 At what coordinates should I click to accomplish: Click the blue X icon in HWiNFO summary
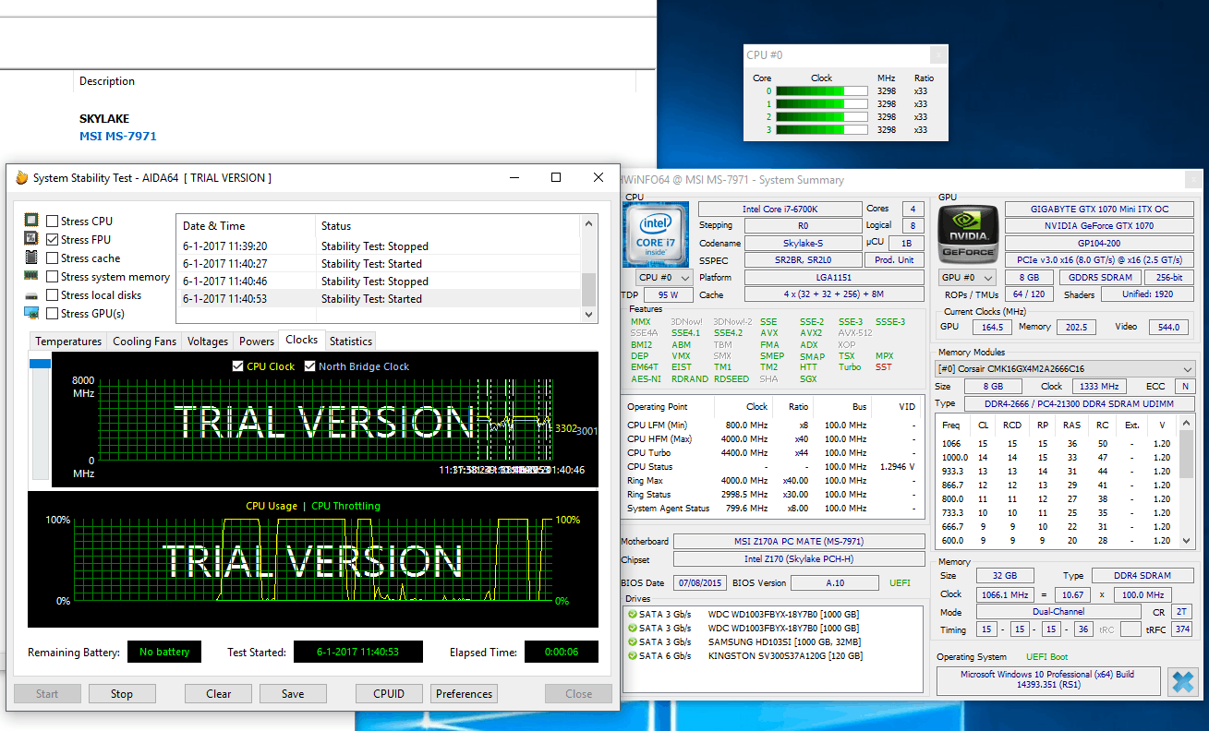click(x=1182, y=682)
